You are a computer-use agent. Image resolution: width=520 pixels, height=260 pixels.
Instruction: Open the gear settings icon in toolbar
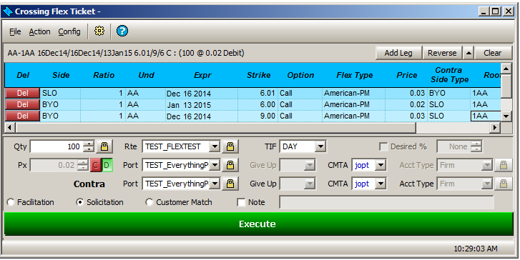[x=99, y=31]
